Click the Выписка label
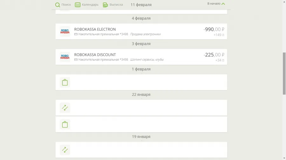 [x=116, y=5]
